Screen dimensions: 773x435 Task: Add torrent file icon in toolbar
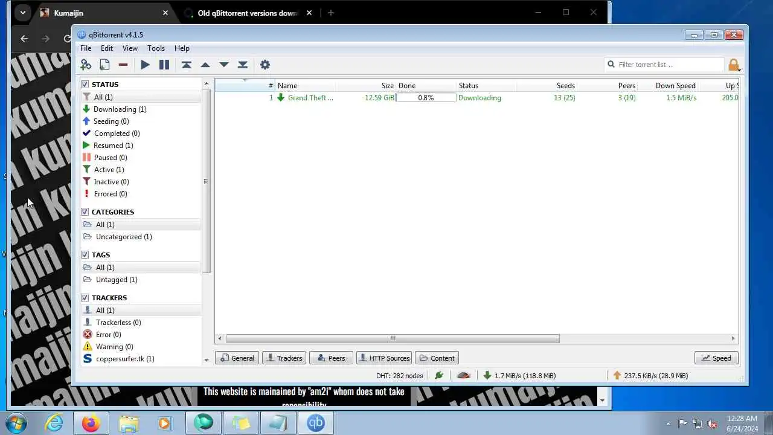(x=104, y=65)
